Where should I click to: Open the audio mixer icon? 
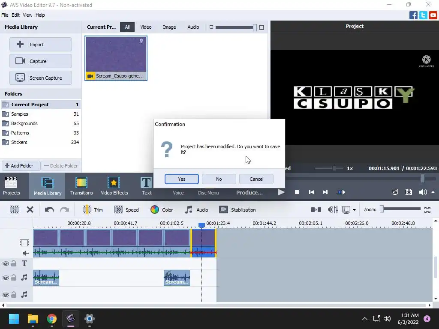[x=333, y=209]
